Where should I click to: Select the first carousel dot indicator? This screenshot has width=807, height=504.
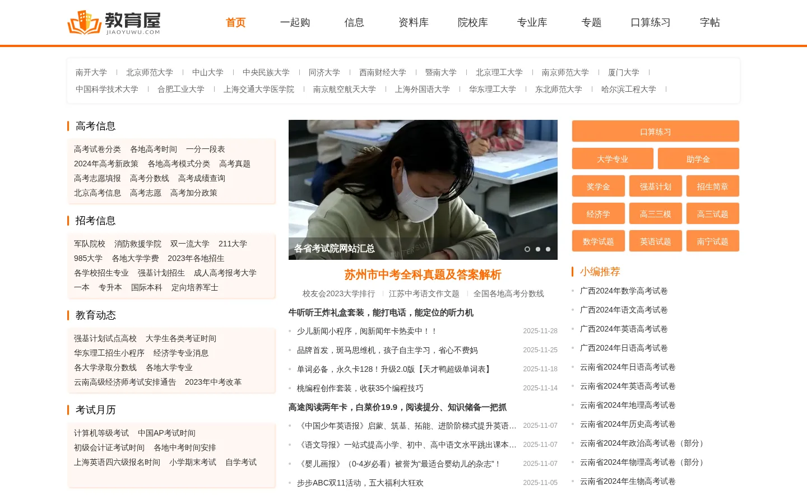[x=527, y=249]
